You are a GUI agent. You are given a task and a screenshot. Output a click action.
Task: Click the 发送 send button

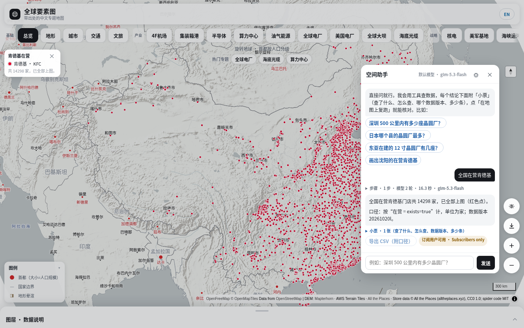(x=486, y=263)
